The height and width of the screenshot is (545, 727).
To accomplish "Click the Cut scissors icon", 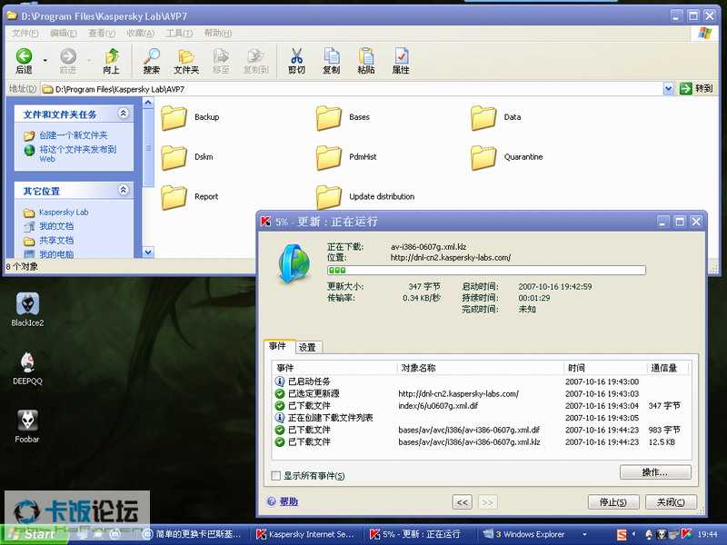I will pyautogui.click(x=296, y=61).
